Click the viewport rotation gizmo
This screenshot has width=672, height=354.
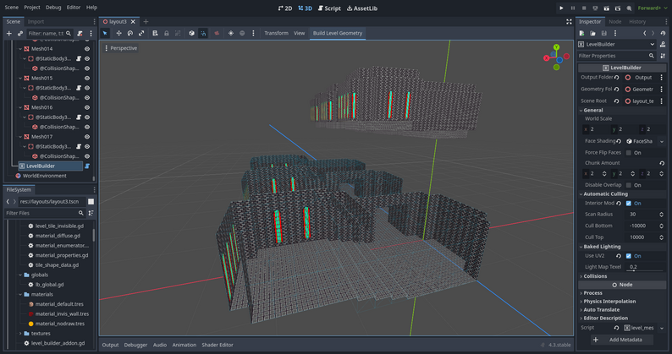556,57
